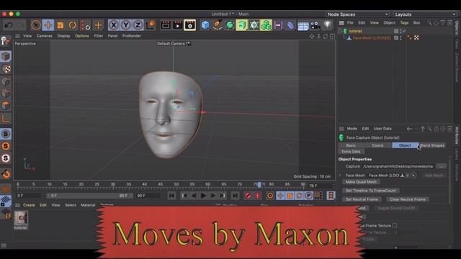This screenshot has width=461, height=259.
Task: Open Edit Render Settings icon
Action: (x=190, y=25)
